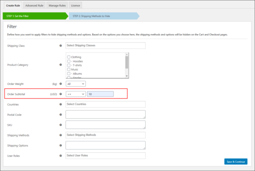Click the Filter heading text

[x=12, y=27]
